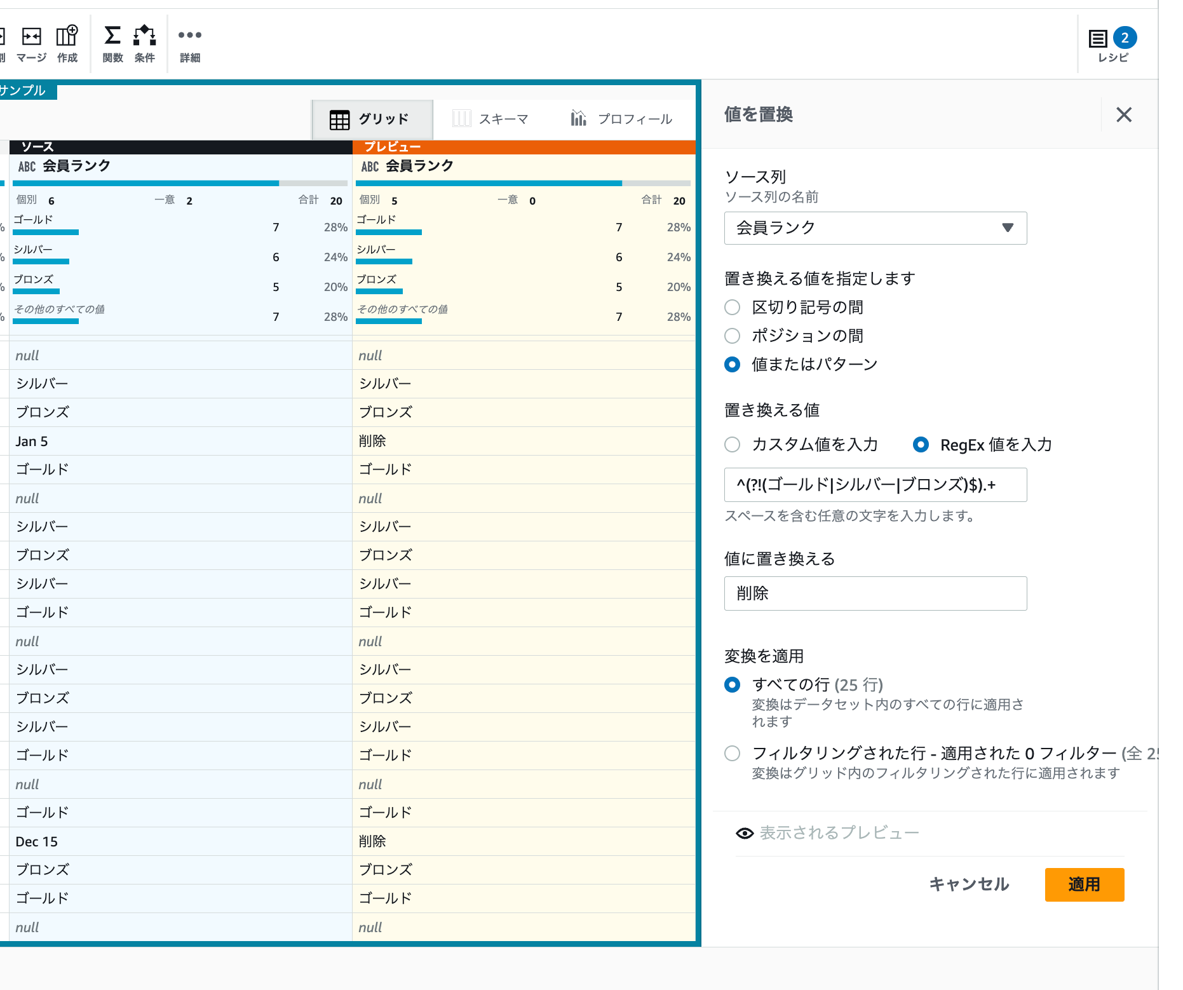This screenshot has height=990, width=1183.
Task: Click the 適用 apply button
Action: [x=1085, y=885]
